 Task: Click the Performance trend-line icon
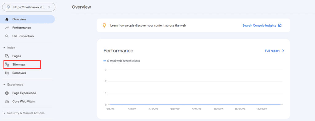click(7, 28)
